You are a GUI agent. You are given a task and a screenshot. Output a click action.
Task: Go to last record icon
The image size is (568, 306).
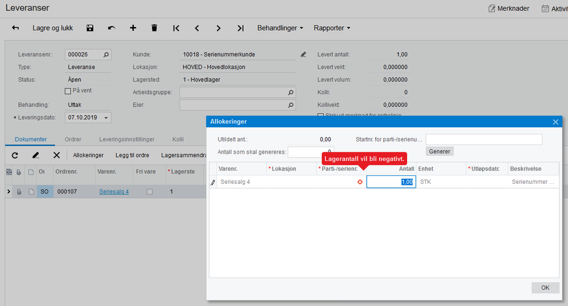(241, 28)
